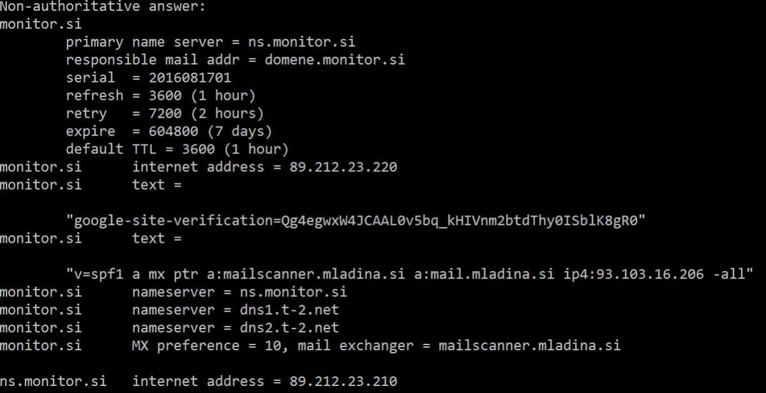Screen dimensions: 766x393
Task: Click the internet address 89.212.23.210
Action: point(343,381)
